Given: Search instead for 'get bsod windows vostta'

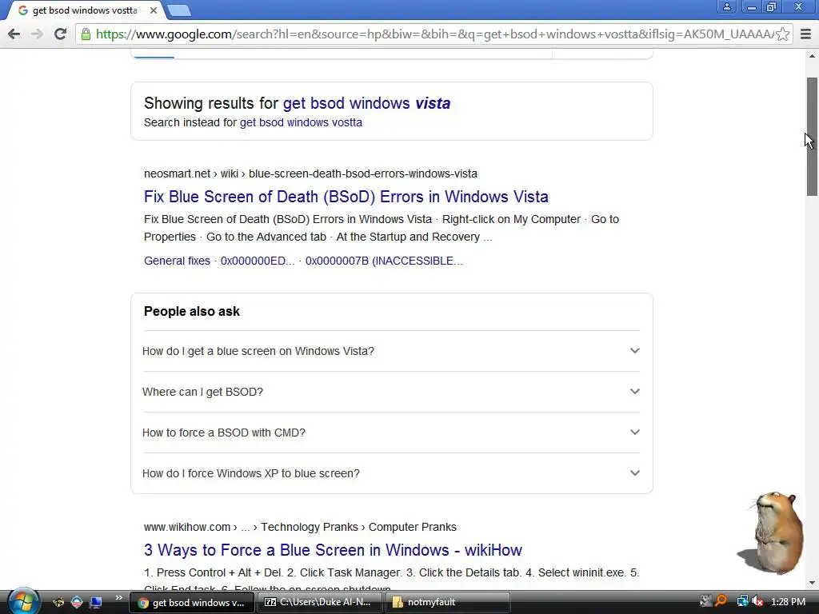Looking at the screenshot, I should pyautogui.click(x=301, y=122).
